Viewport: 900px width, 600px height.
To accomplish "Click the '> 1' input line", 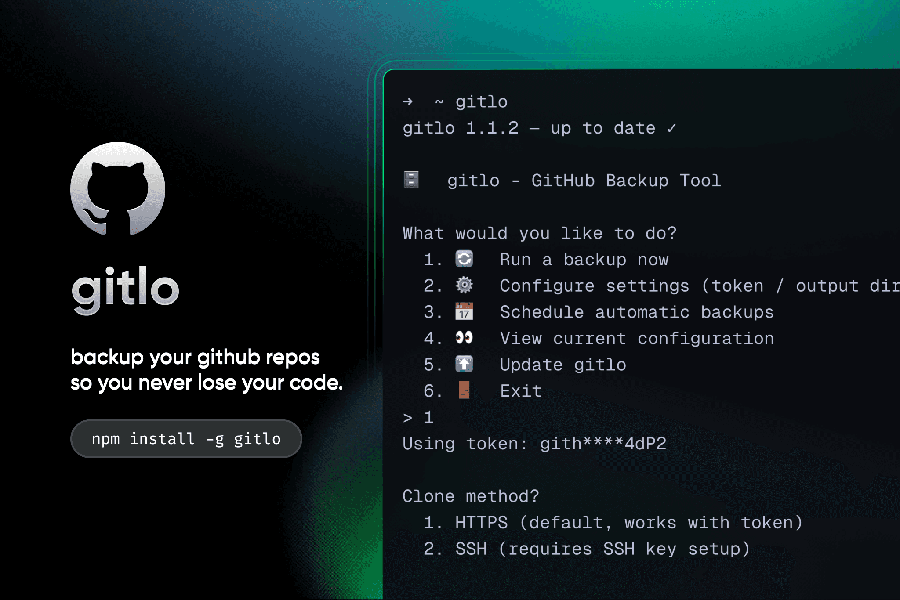I will click(x=418, y=417).
